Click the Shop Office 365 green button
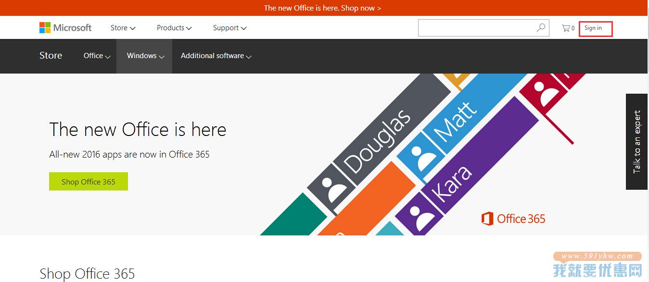Image resolution: width=649 pixels, height=282 pixels. coord(89,182)
